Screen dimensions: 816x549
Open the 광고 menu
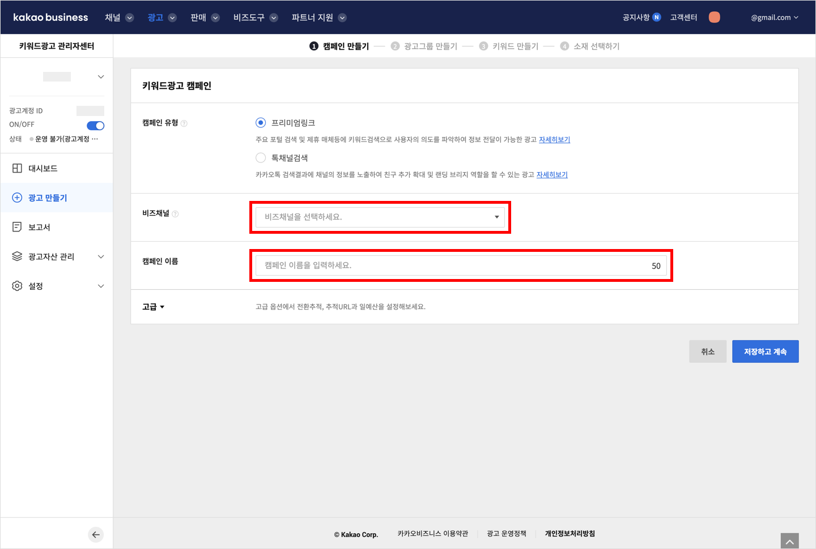162,18
